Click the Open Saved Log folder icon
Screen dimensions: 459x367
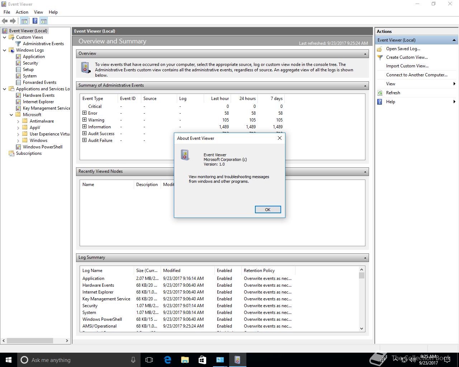(380, 49)
